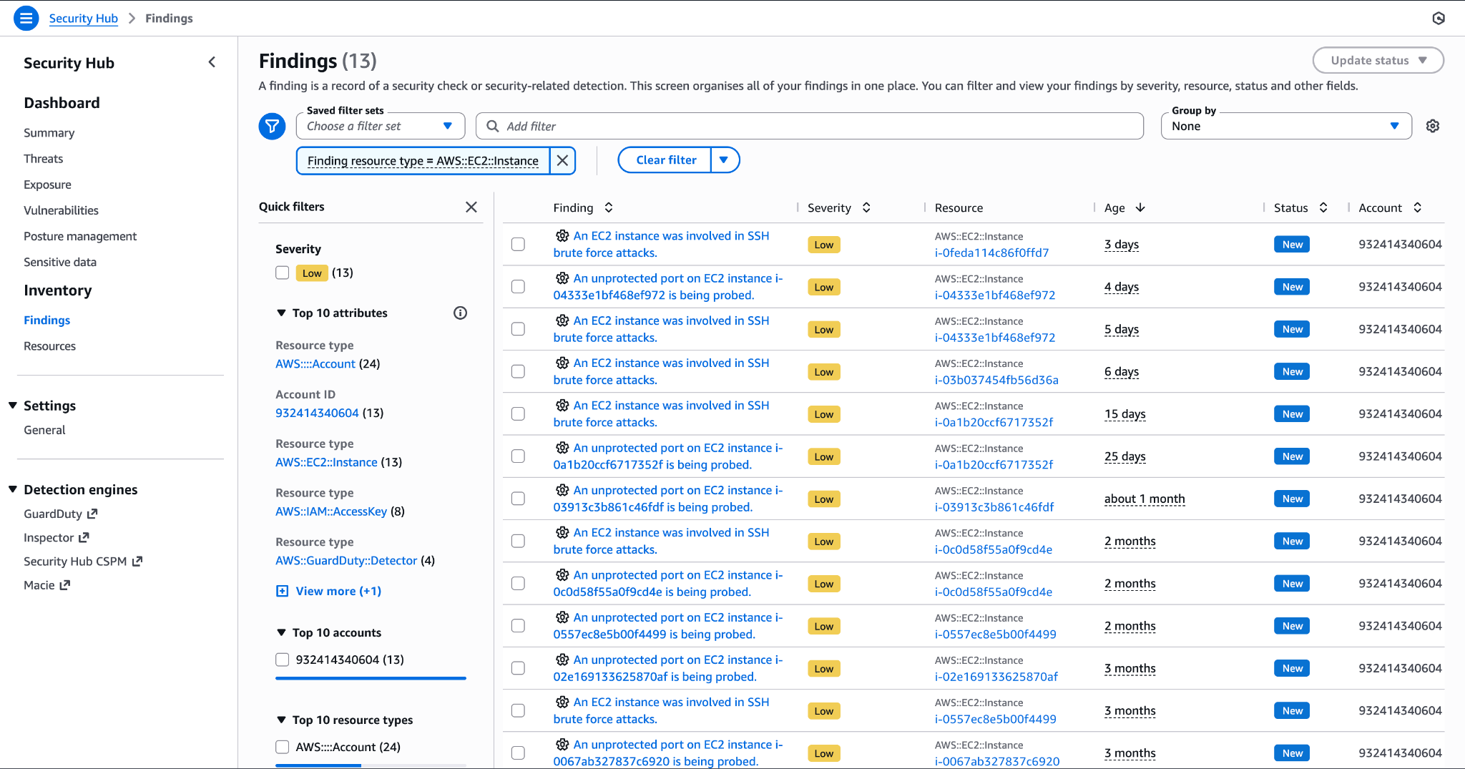Screen dimensions: 1465x769
Task: Click finding icon for 3 days old SSH finding
Action: click(562, 235)
